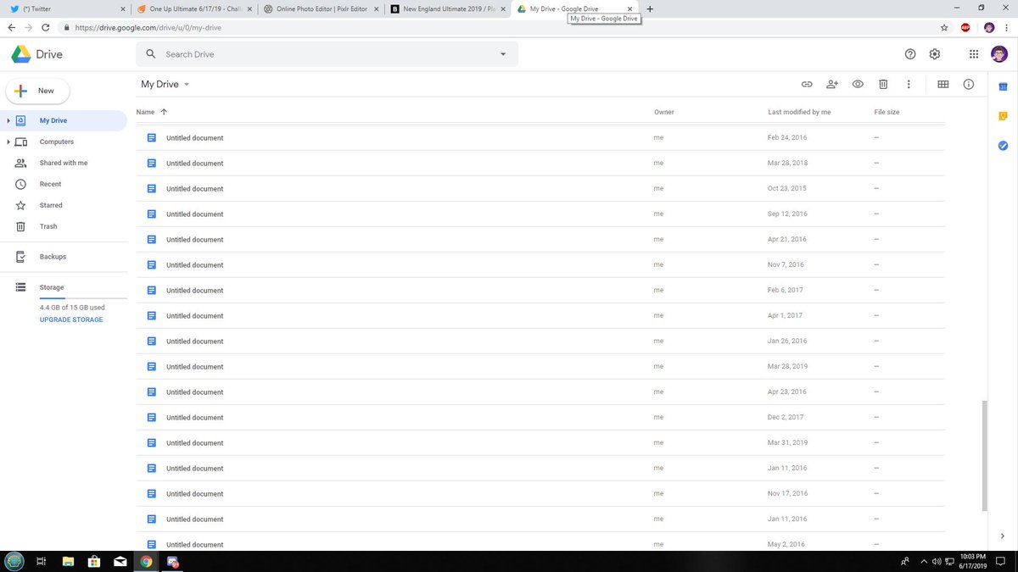Open a new browser tab
The height and width of the screenshot is (572, 1018).
(x=650, y=8)
